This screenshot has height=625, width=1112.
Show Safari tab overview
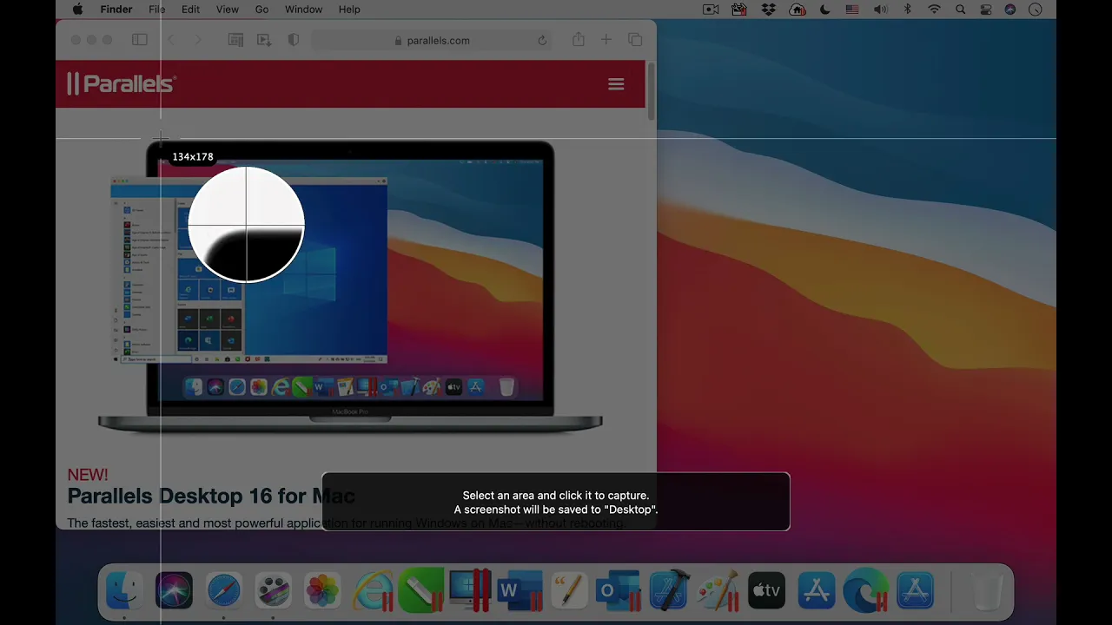click(635, 40)
